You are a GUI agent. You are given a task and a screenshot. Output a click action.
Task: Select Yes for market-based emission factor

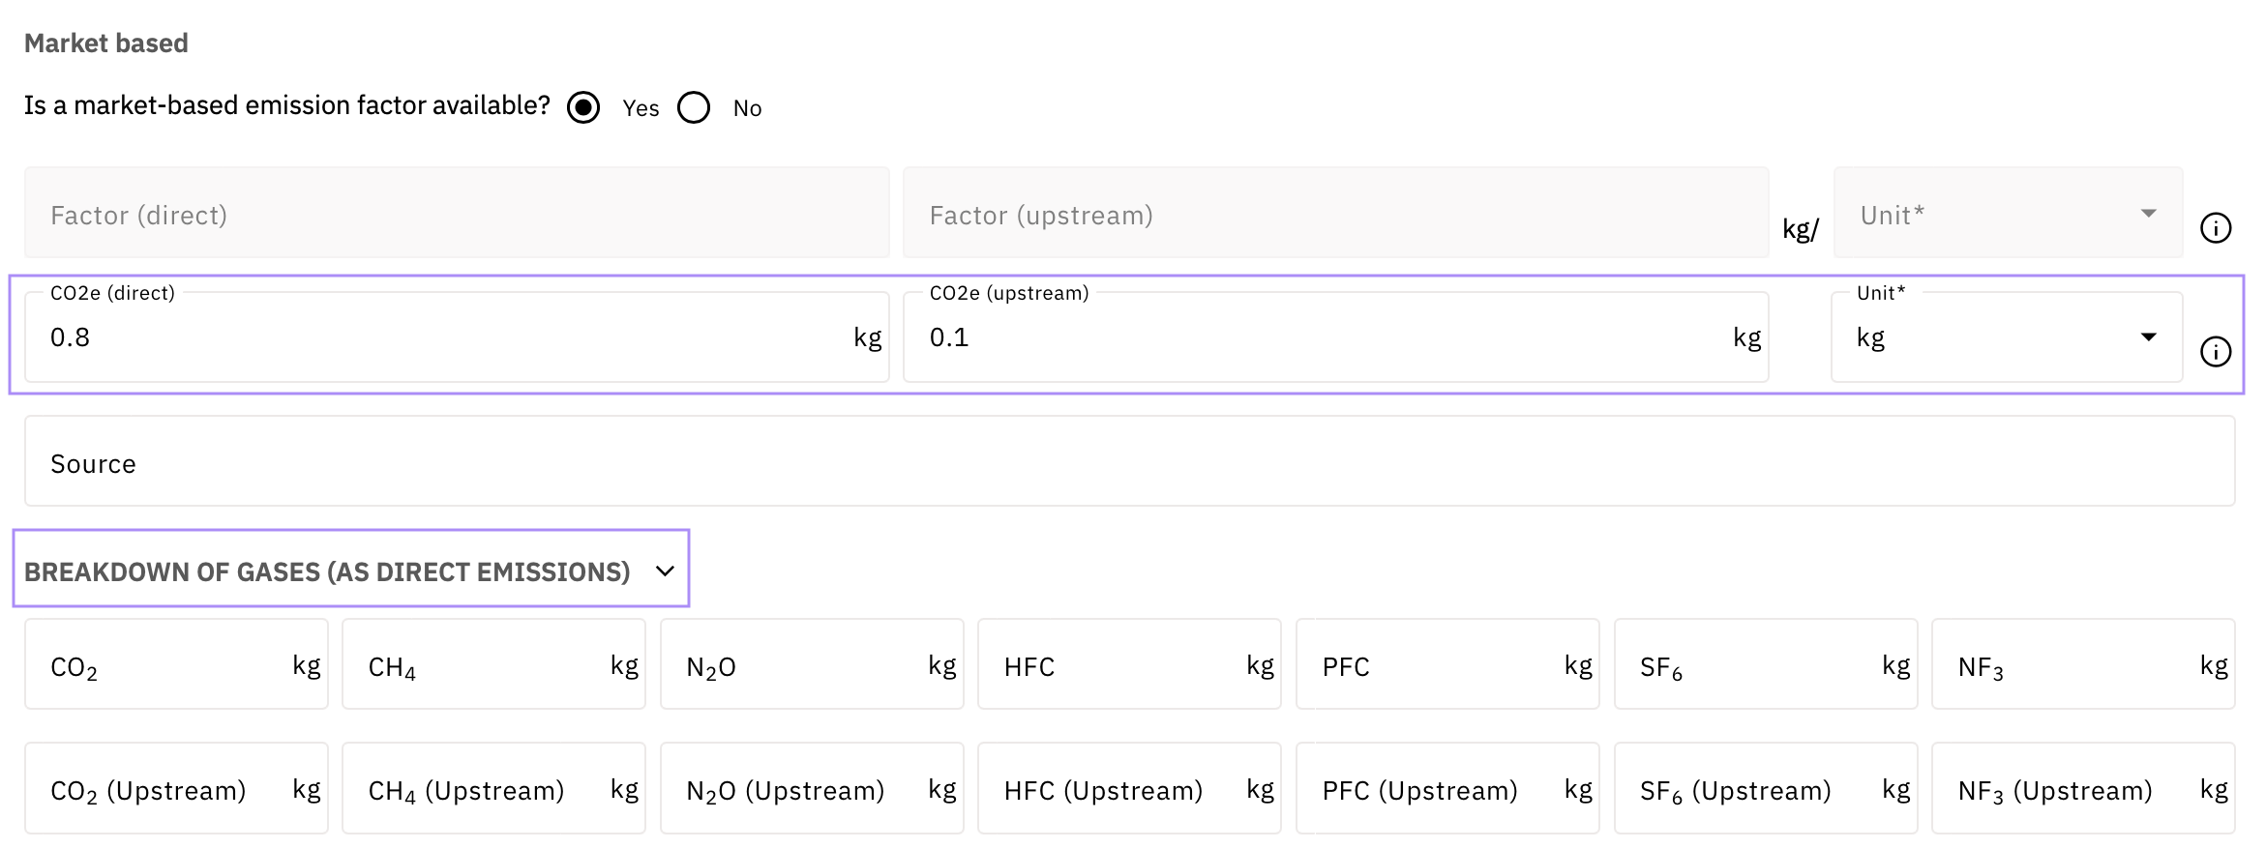(x=583, y=107)
